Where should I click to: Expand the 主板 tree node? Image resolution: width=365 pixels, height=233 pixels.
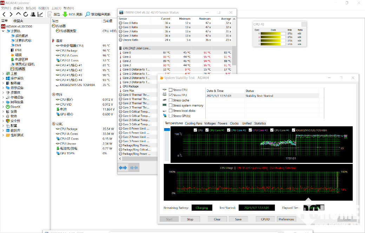[4, 74]
